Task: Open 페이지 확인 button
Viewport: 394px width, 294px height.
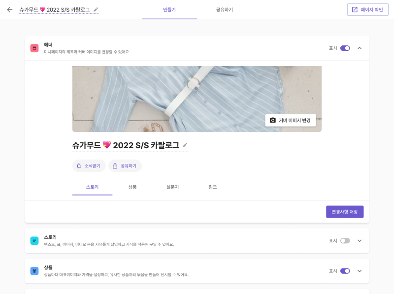Action: [x=367, y=9]
